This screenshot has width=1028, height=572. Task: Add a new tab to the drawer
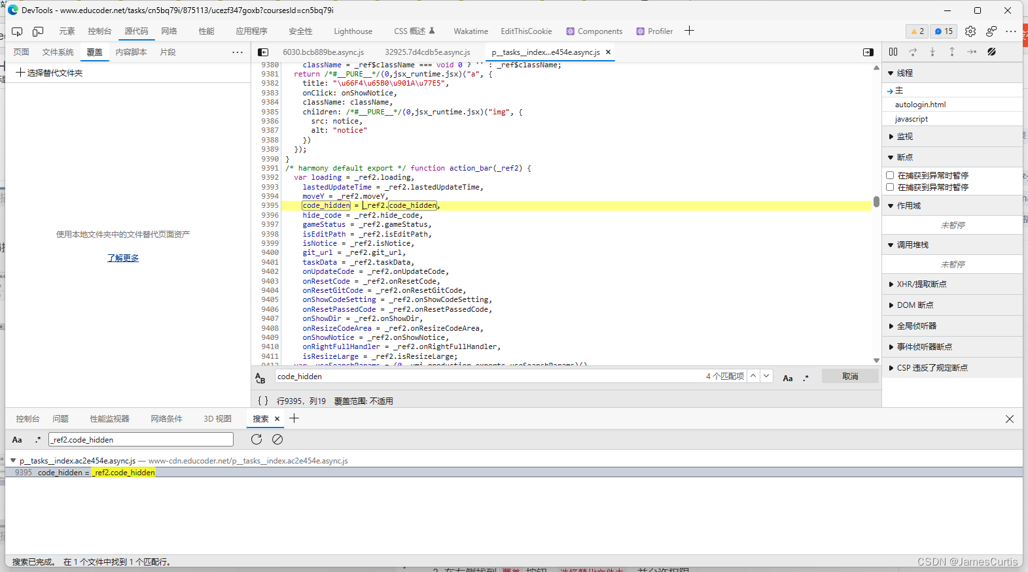294,418
